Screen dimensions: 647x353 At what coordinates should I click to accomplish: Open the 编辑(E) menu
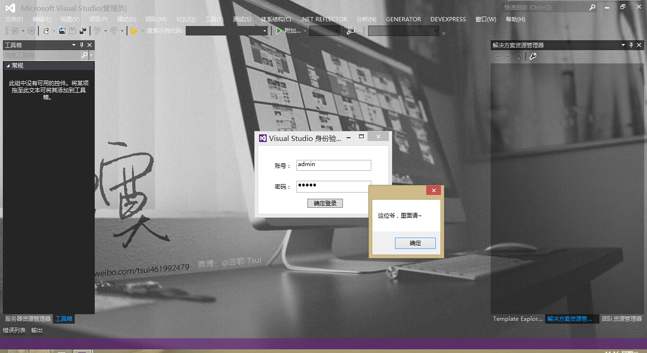point(42,19)
